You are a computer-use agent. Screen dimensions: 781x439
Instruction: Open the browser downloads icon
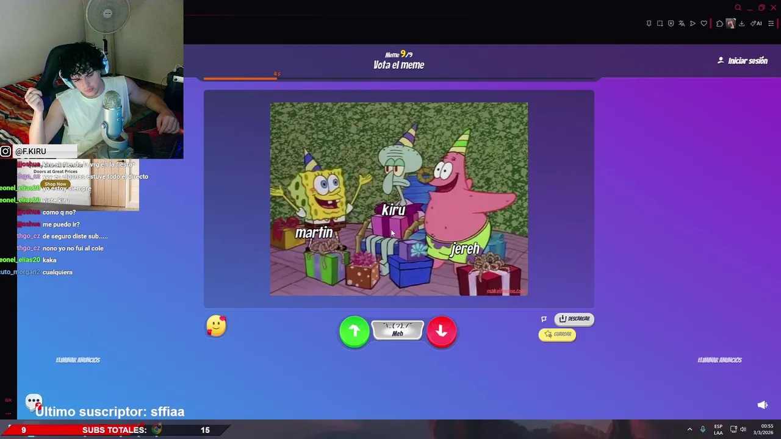point(741,24)
